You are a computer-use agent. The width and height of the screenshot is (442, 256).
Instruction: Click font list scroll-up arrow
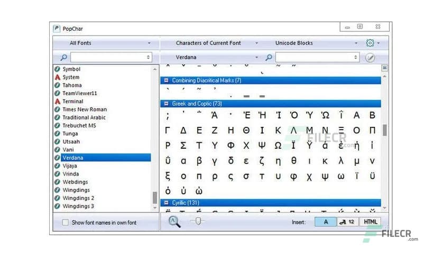point(155,69)
